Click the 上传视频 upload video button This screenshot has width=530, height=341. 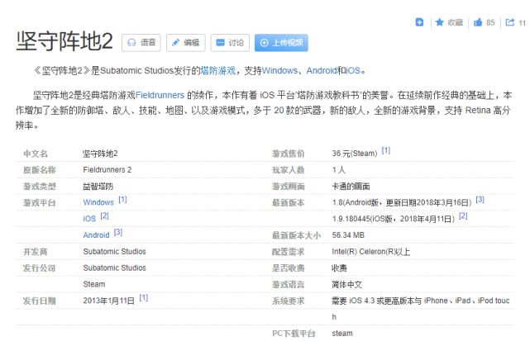[281, 43]
